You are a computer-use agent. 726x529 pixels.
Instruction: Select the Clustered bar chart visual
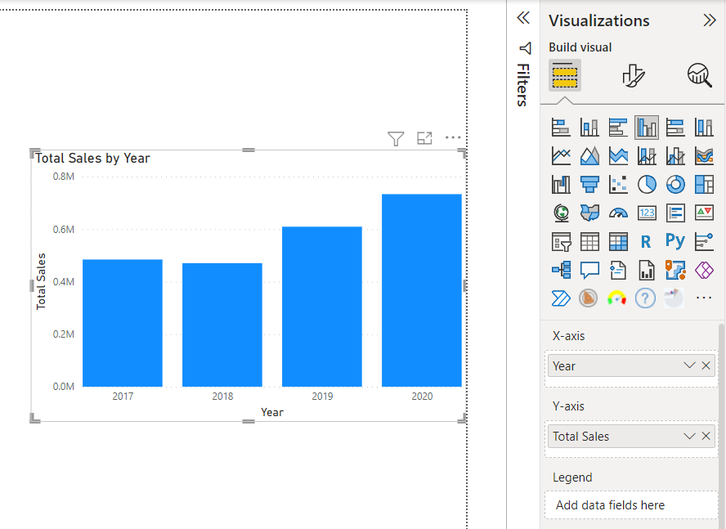pos(618,127)
